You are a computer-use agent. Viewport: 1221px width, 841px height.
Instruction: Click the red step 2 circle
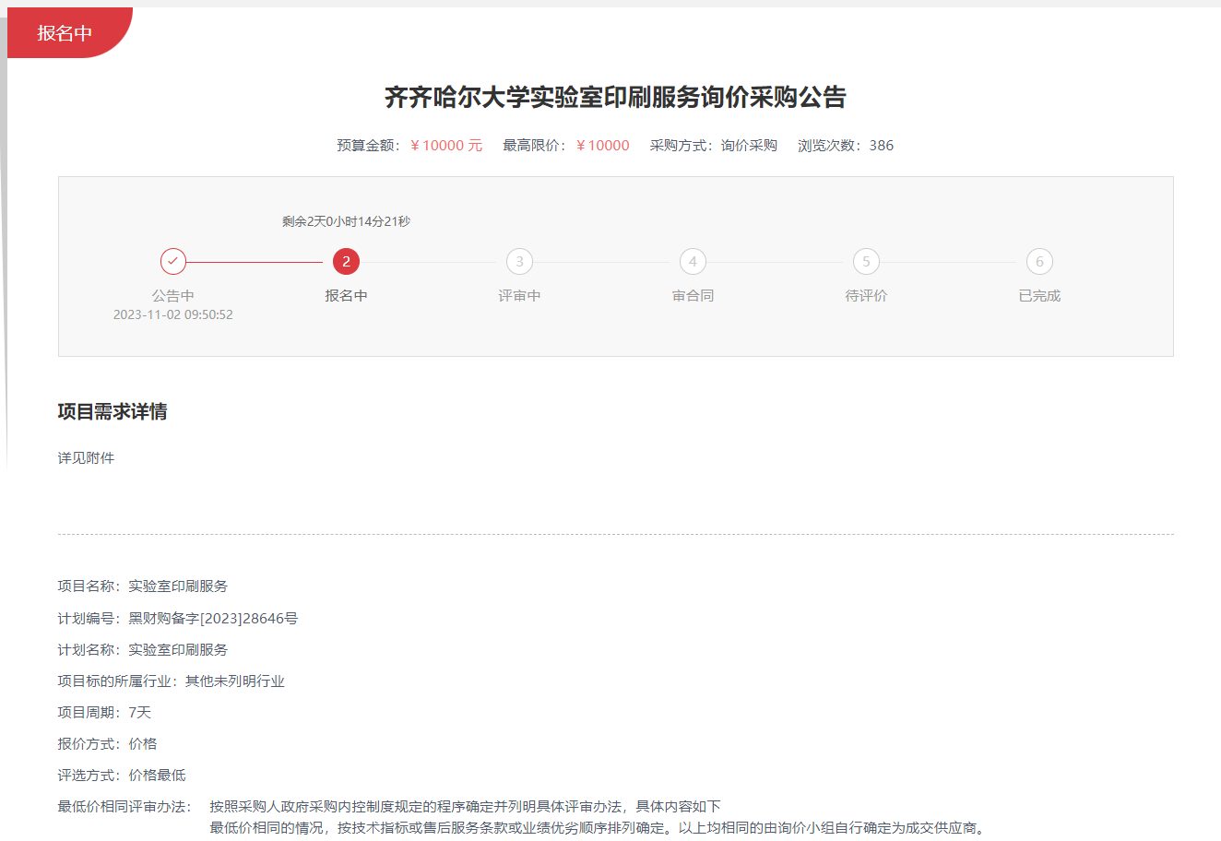coord(346,262)
